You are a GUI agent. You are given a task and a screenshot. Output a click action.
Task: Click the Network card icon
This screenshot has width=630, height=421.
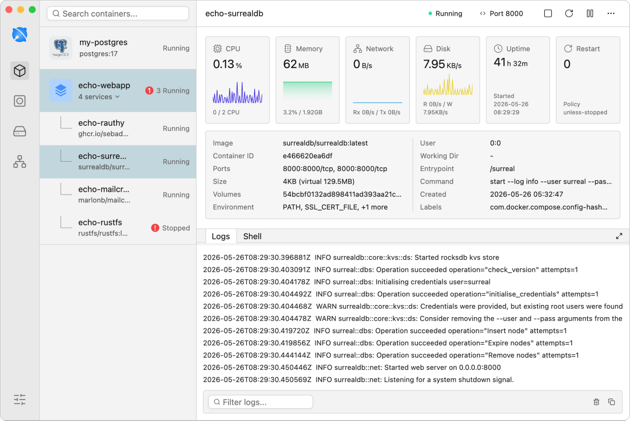click(357, 48)
